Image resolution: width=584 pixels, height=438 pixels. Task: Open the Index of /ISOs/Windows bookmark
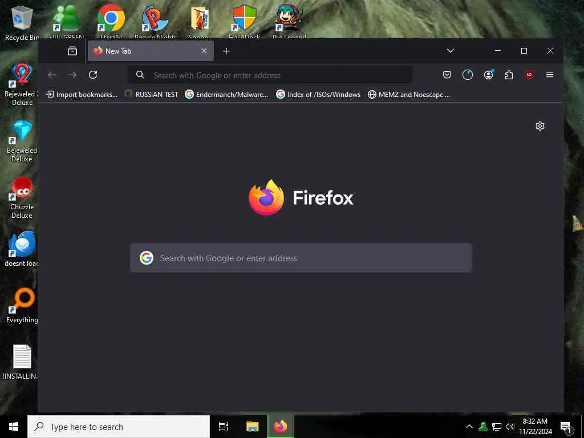318,95
